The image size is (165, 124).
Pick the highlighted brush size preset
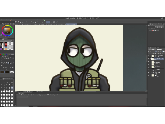tap(12, 88)
